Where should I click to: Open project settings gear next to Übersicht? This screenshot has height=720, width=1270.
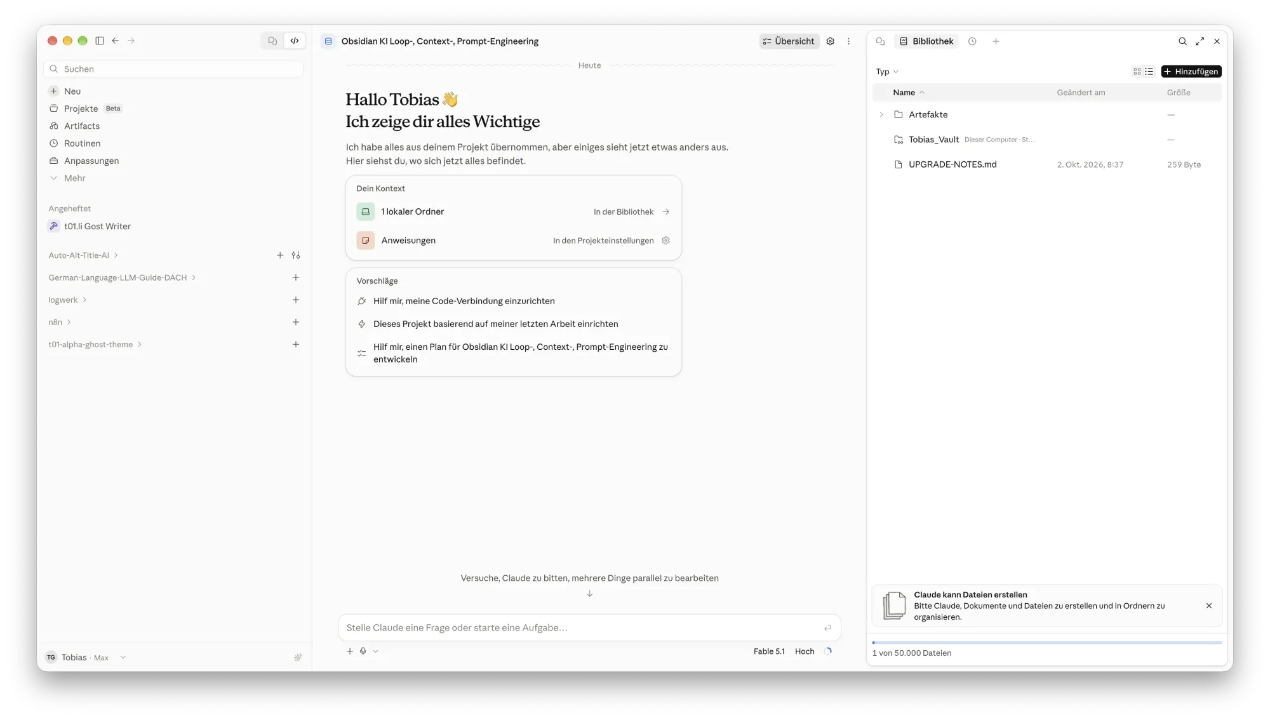[x=830, y=41]
